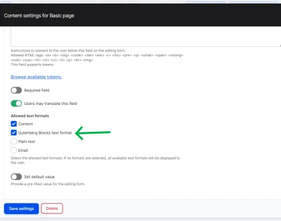Open Browse available tokens link
The height and width of the screenshot is (221, 281).
pyautogui.click(x=36, y=77)
